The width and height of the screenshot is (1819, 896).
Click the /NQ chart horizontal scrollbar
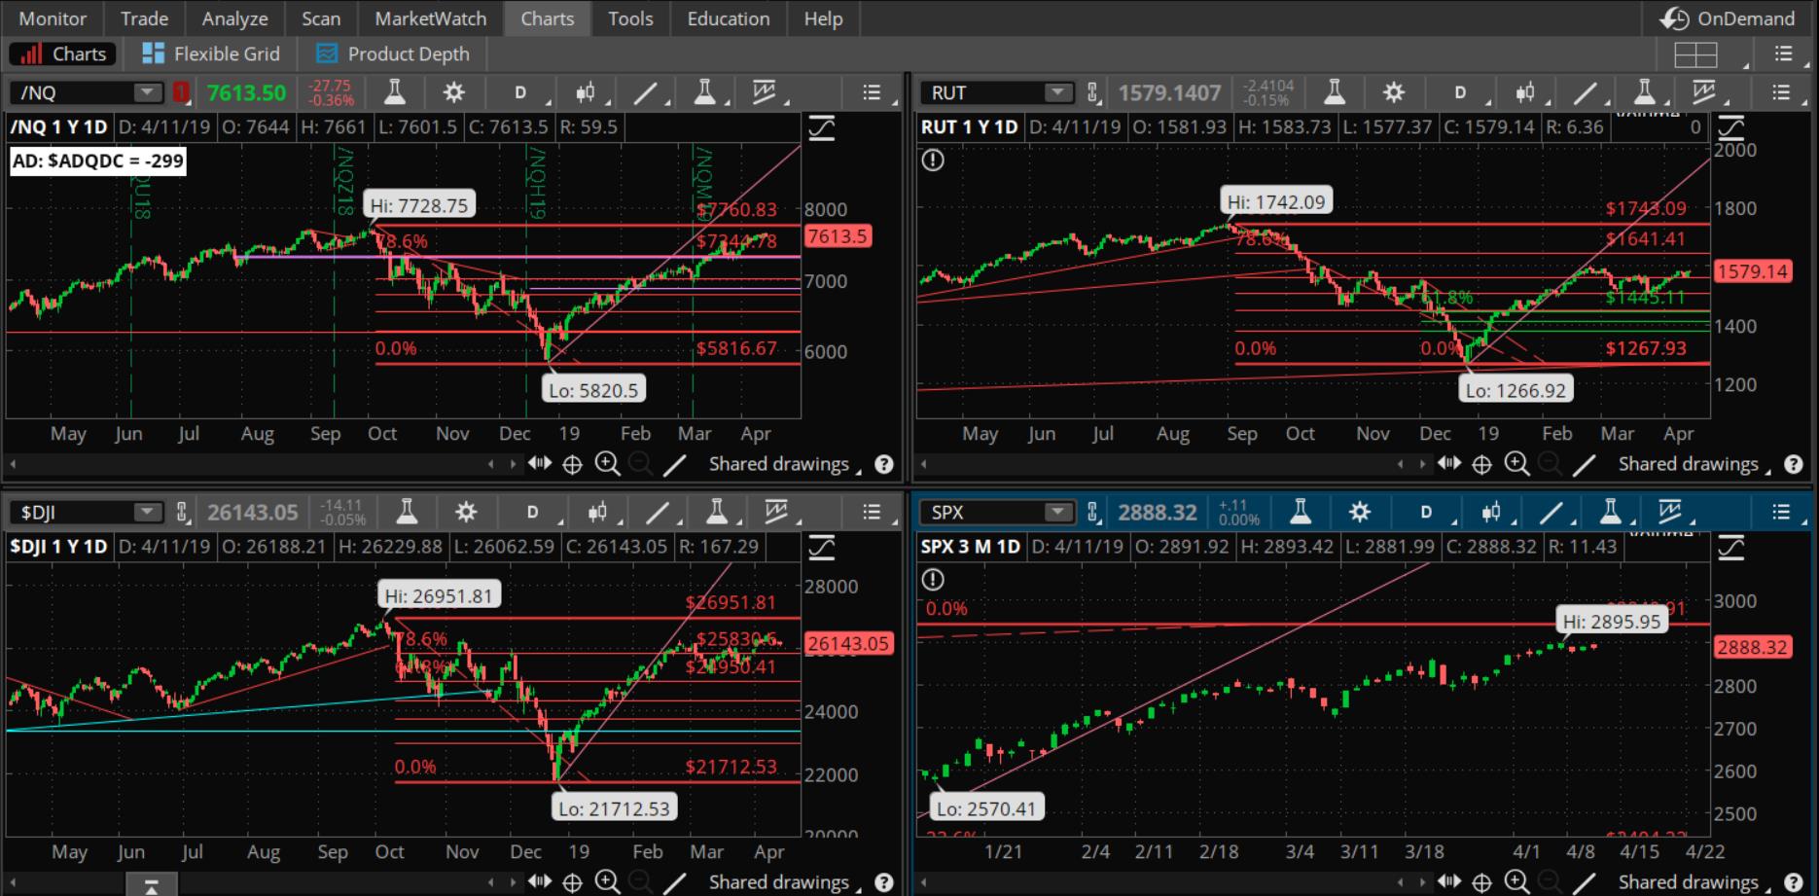250,465
